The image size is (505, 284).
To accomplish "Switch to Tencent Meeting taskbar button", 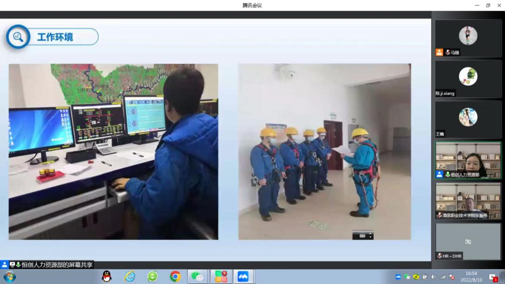I will [x=243, y=276].
